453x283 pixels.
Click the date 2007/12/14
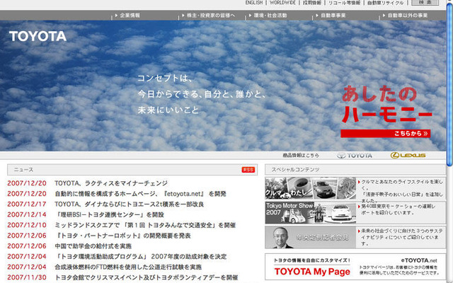tap(27, 214)
